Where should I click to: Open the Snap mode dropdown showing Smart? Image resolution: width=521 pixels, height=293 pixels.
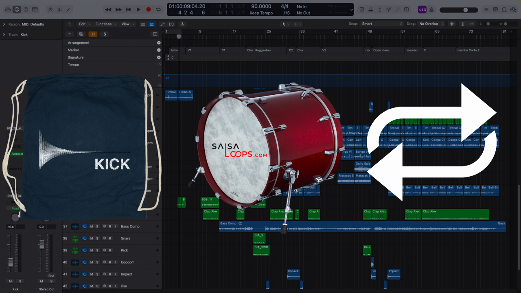pyautogui.click(x=381, y=24)
